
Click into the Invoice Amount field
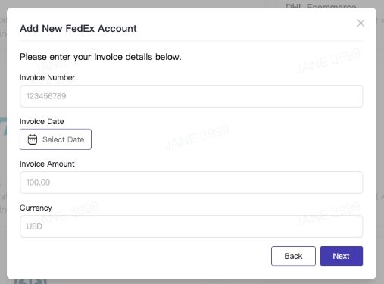(192, 183)
